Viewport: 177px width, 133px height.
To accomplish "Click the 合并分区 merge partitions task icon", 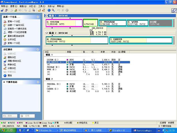I will tap(5, 40).
